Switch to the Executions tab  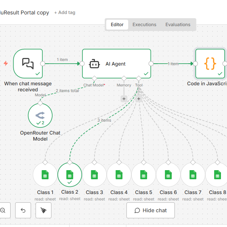[145, 25]
